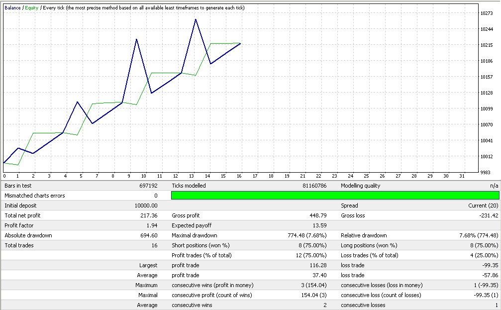
Task: Click the green modelling quality bar
Action: tap(335, 196)
